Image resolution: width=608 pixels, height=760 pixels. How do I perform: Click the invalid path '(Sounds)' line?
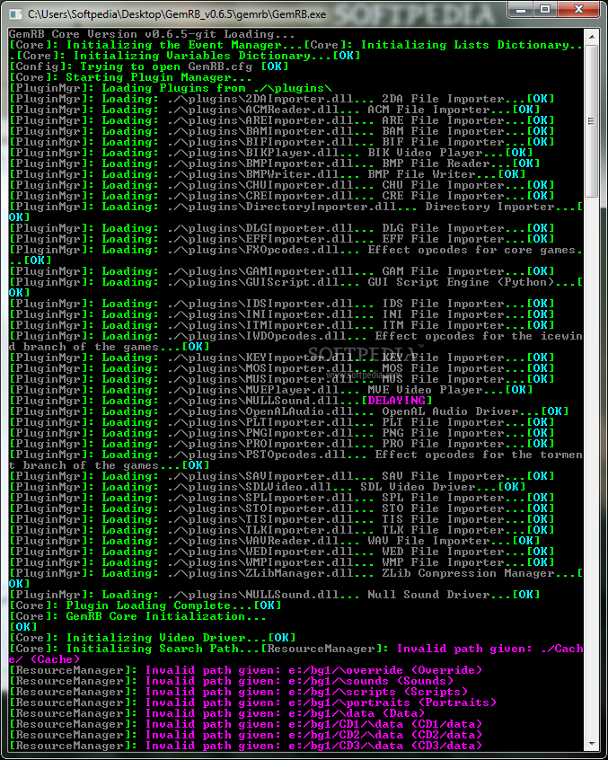coord(231,681)
